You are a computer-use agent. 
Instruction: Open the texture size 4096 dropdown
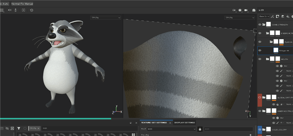coord(171,129)
